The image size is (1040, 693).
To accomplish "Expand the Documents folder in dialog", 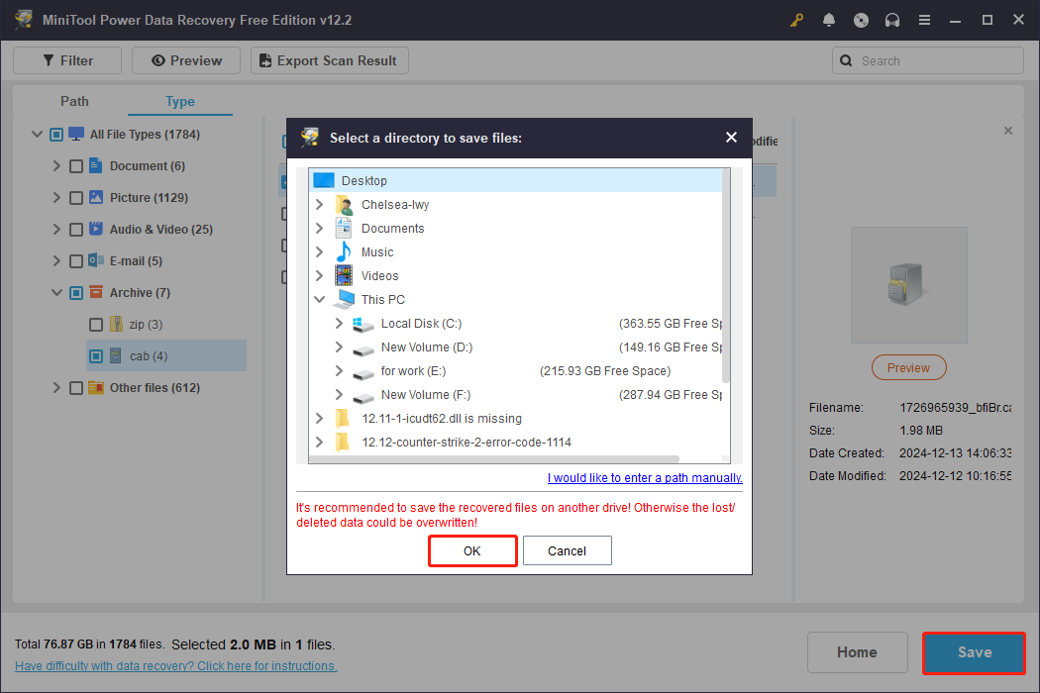I will (x=319, y=228).
